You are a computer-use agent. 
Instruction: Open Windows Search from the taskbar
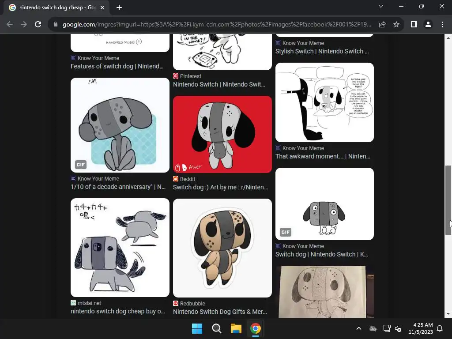tap(216, 328)
